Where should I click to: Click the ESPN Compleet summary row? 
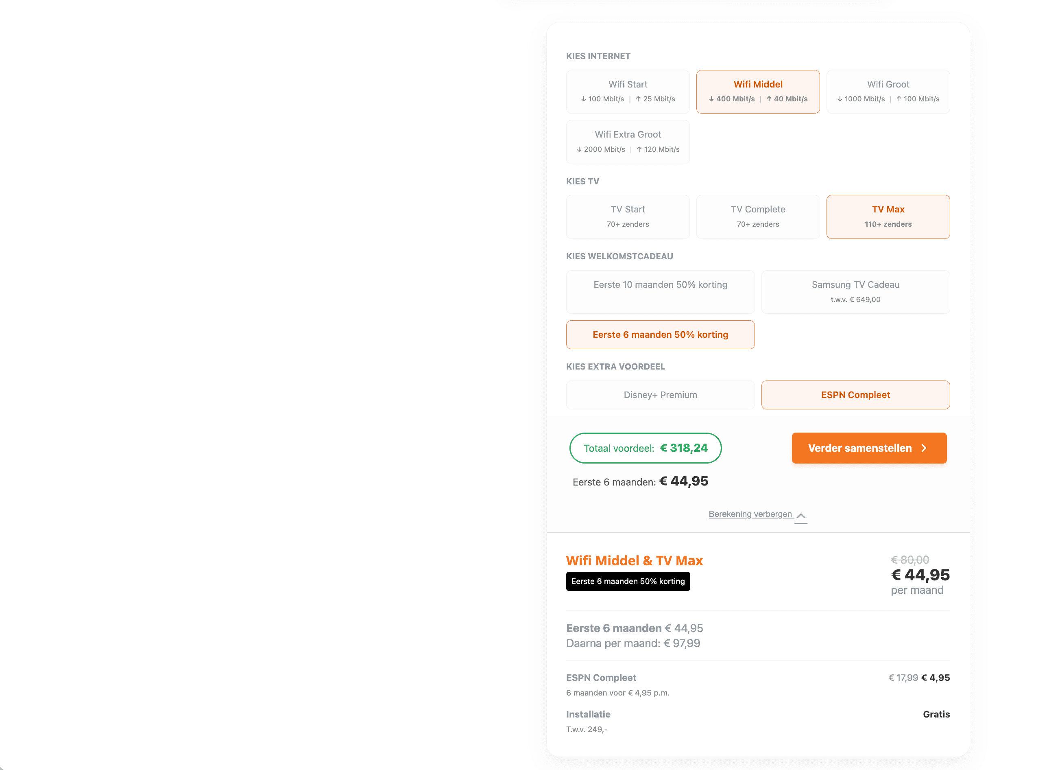click(601, 678)
